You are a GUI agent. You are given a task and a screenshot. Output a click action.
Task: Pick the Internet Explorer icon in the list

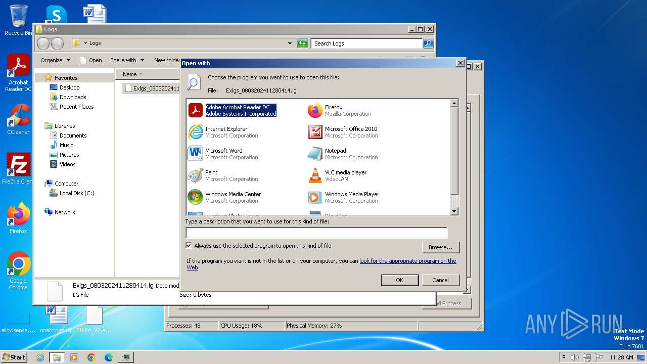pos(195,132)
